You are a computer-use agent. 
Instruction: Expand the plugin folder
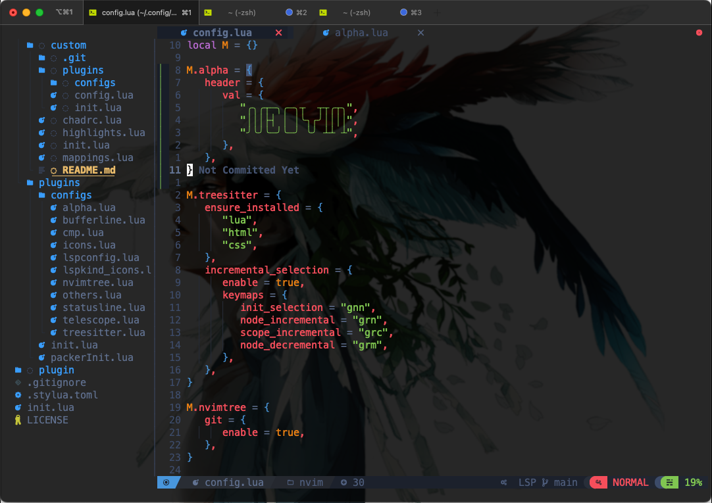pyautogui.click(x=57, y=370)
